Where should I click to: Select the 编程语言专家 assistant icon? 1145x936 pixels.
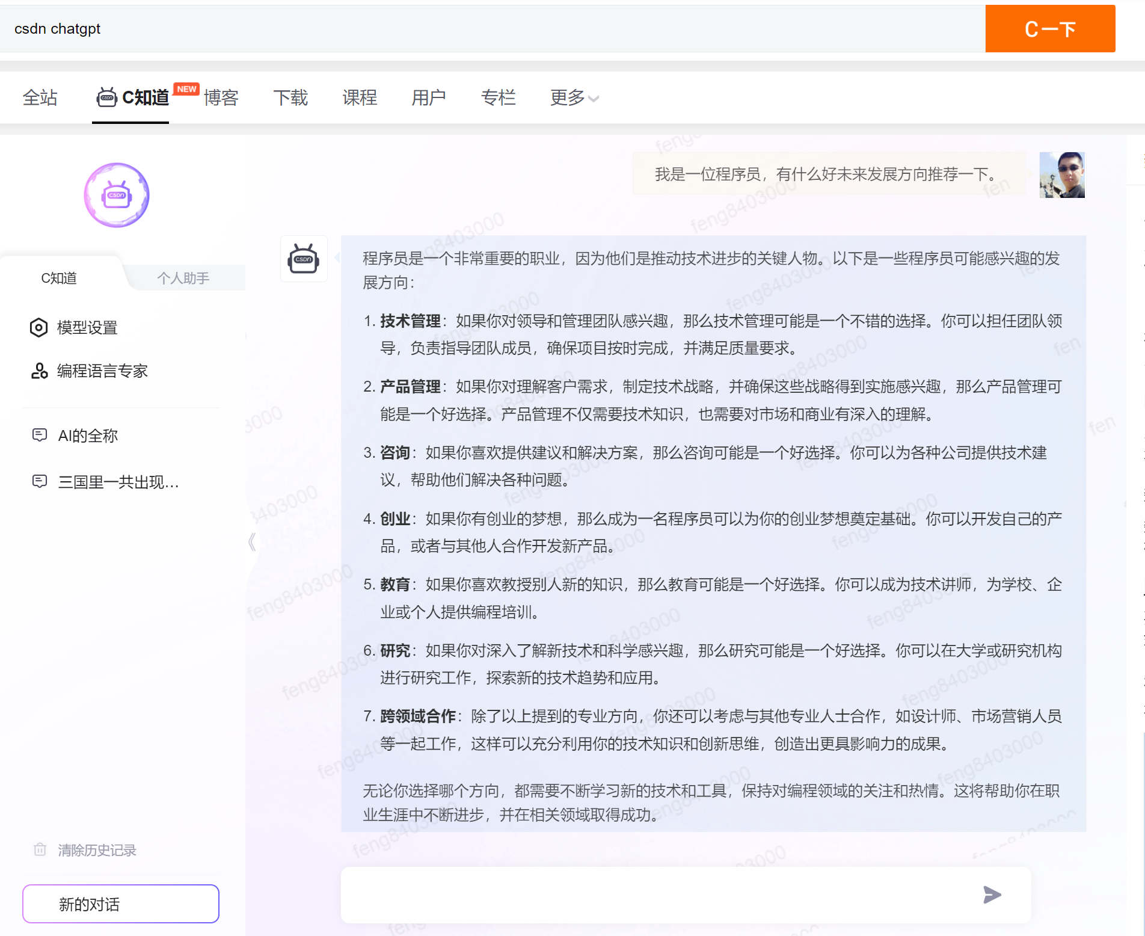tap(38, 371)
